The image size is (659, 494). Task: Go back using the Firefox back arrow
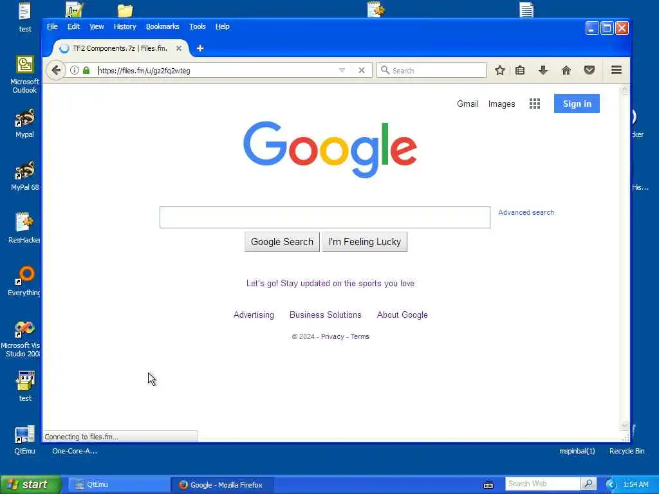(x=57, y=70)
